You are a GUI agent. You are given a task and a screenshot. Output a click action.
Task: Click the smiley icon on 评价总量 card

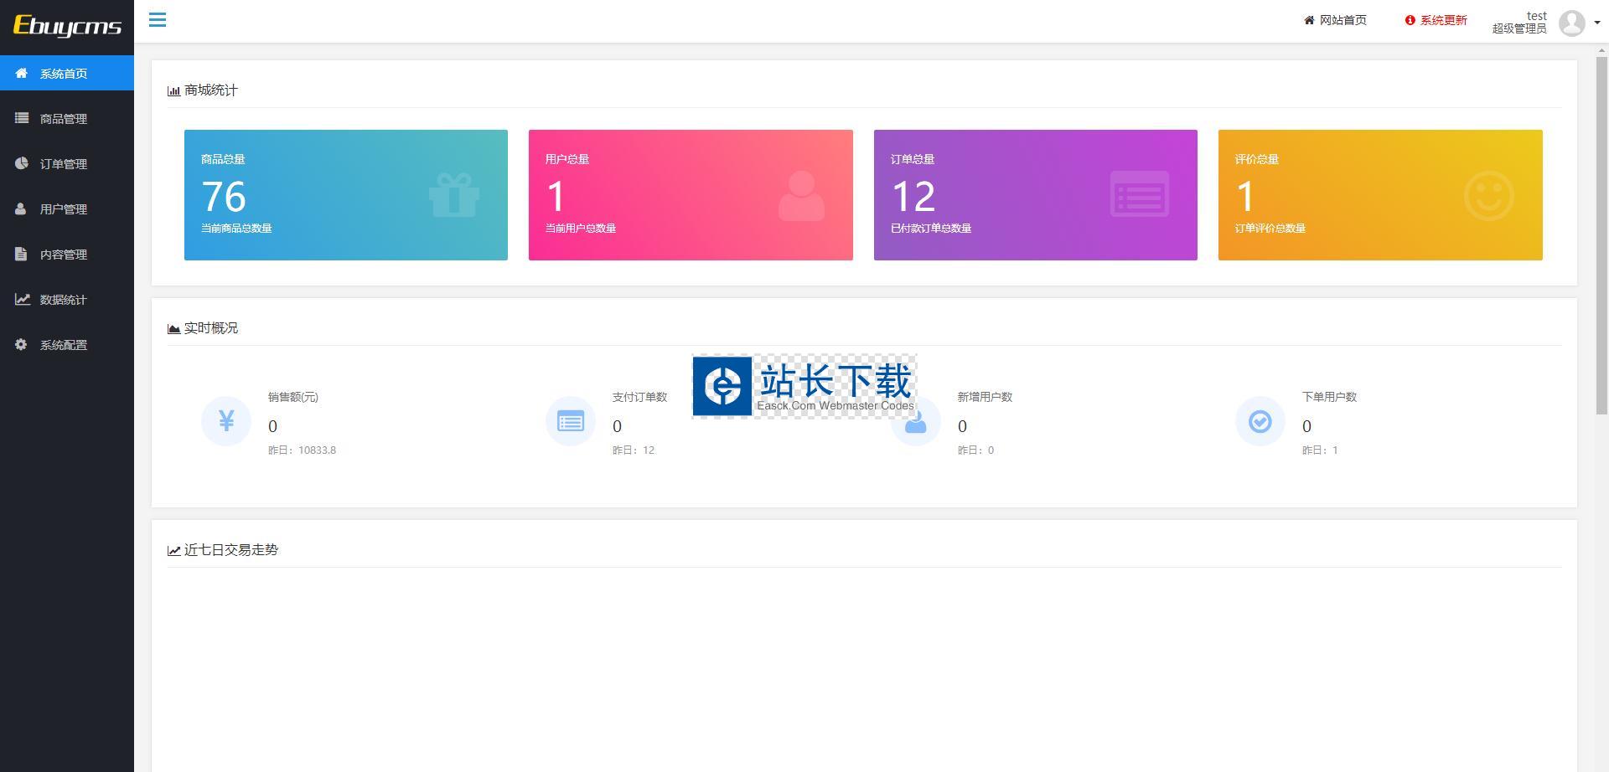click(1488, 196)
